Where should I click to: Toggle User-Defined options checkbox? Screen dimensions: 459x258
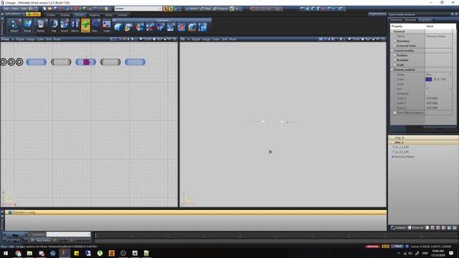(x=395, y=113)
